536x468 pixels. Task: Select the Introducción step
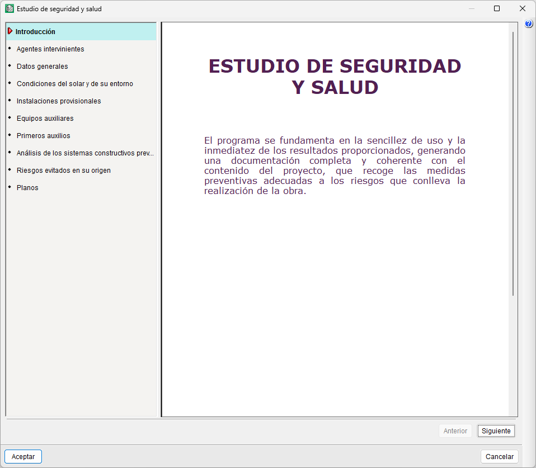[x=81, y=32]
